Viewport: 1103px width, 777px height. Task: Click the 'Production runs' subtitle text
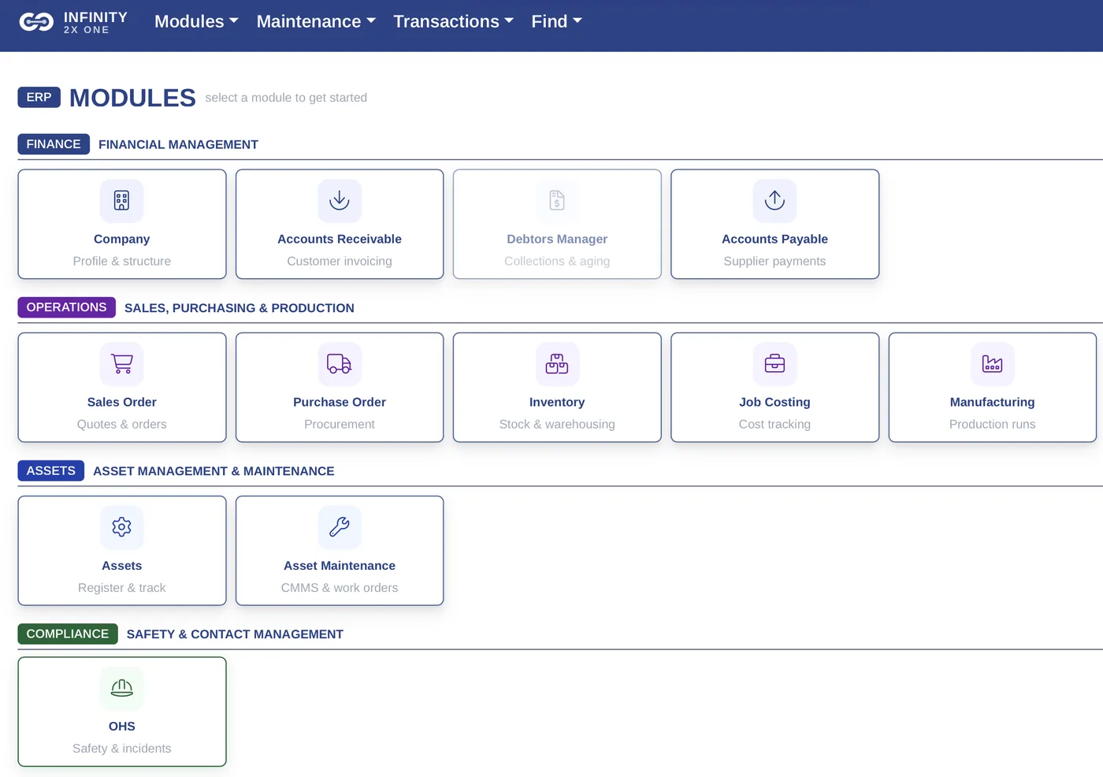992,424
